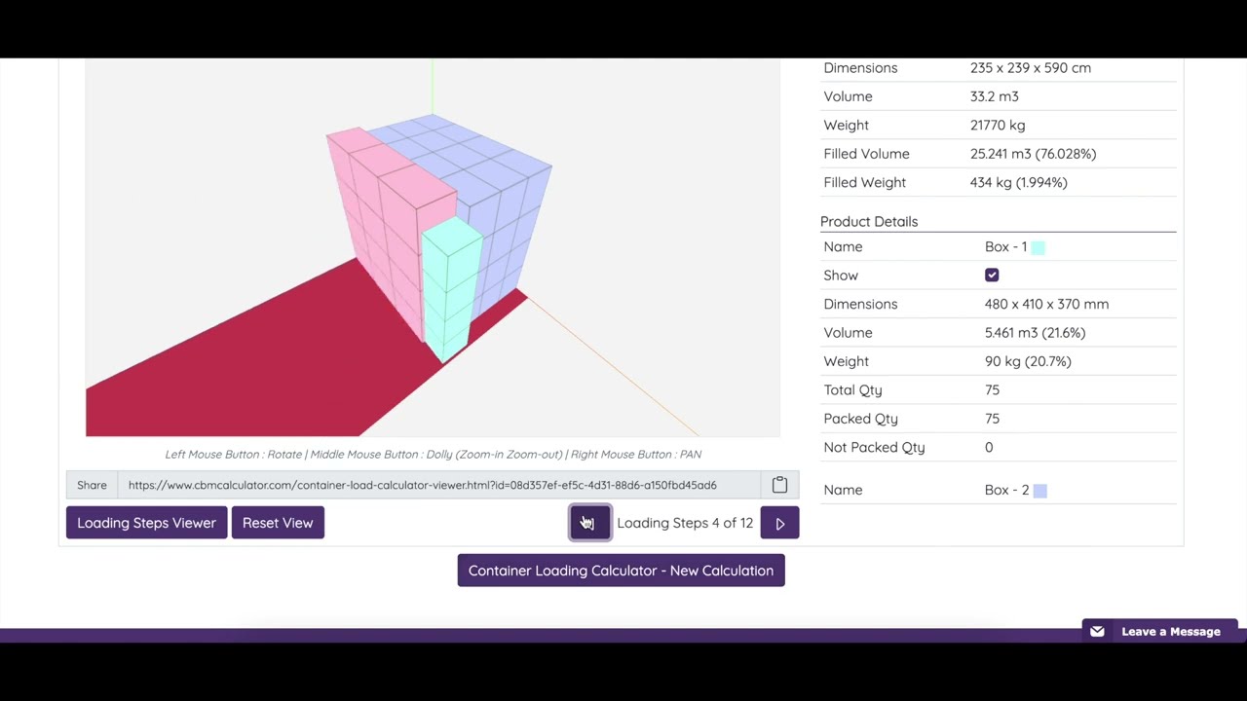Select the share URL text field

point(438,485)
